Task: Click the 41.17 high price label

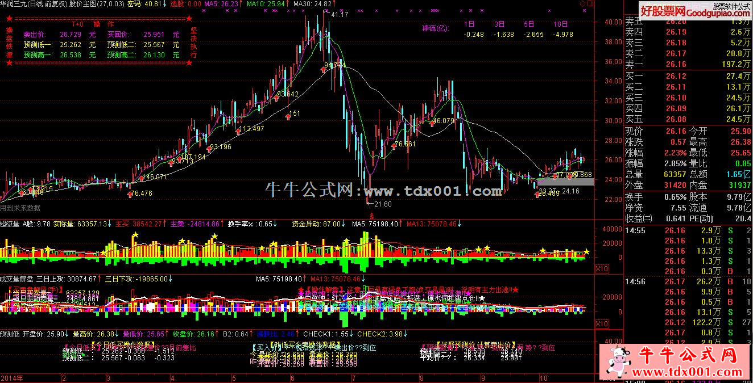Action: (340, 14)
